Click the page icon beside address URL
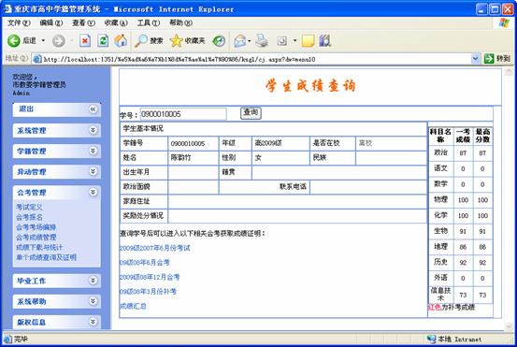517x347 pixels. [x=37, y=59]
